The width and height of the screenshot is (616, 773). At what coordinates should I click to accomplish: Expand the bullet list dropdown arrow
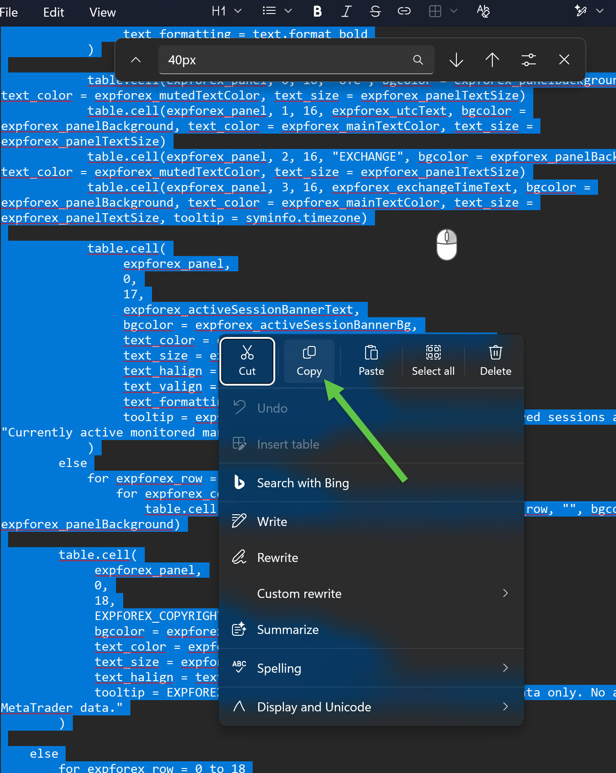[289, 11]
